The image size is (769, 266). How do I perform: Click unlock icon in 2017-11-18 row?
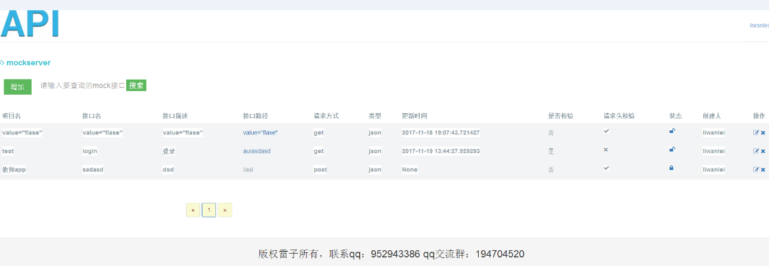[672, 131]
